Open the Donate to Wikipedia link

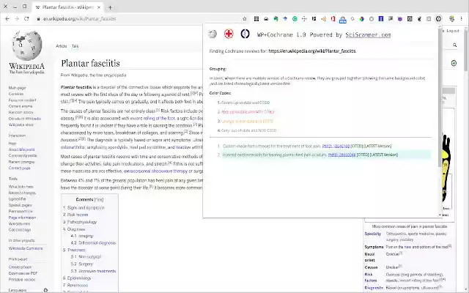(x=25, y=119)
